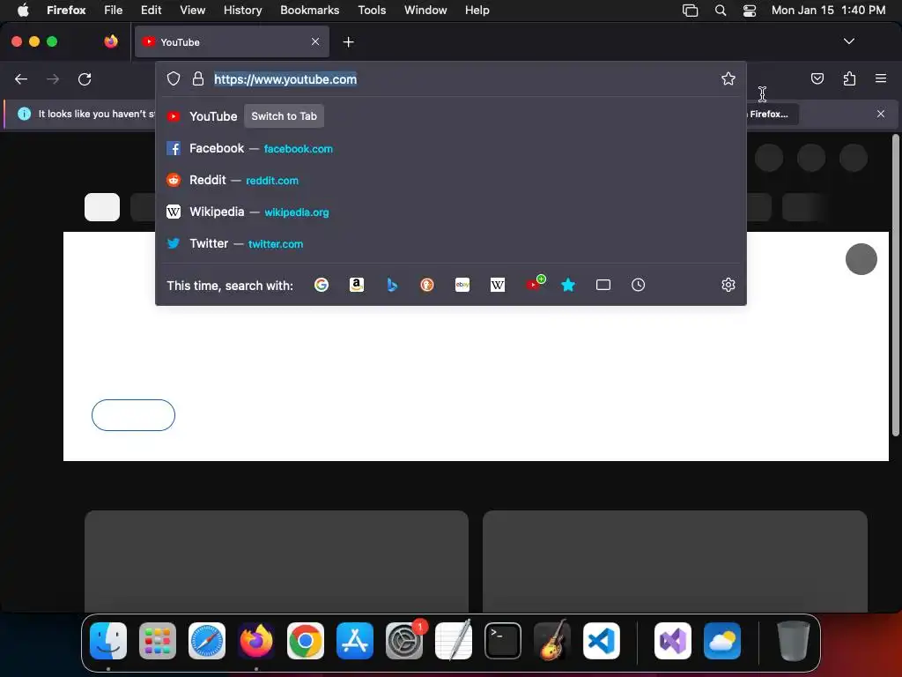Open Terminal from the Dock
This screenshot has width=902, height=677.
[503, 641]
